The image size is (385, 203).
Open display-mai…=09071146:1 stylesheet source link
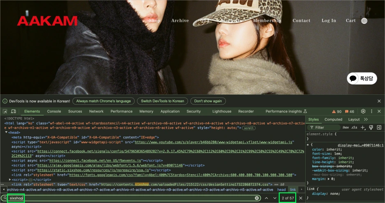point(360,145)
